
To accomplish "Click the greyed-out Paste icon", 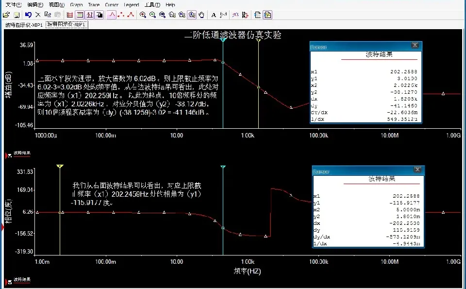I will 58,15.
